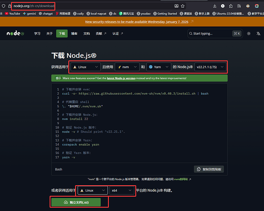Follow the latest Node.js version link

click(121, 78)
